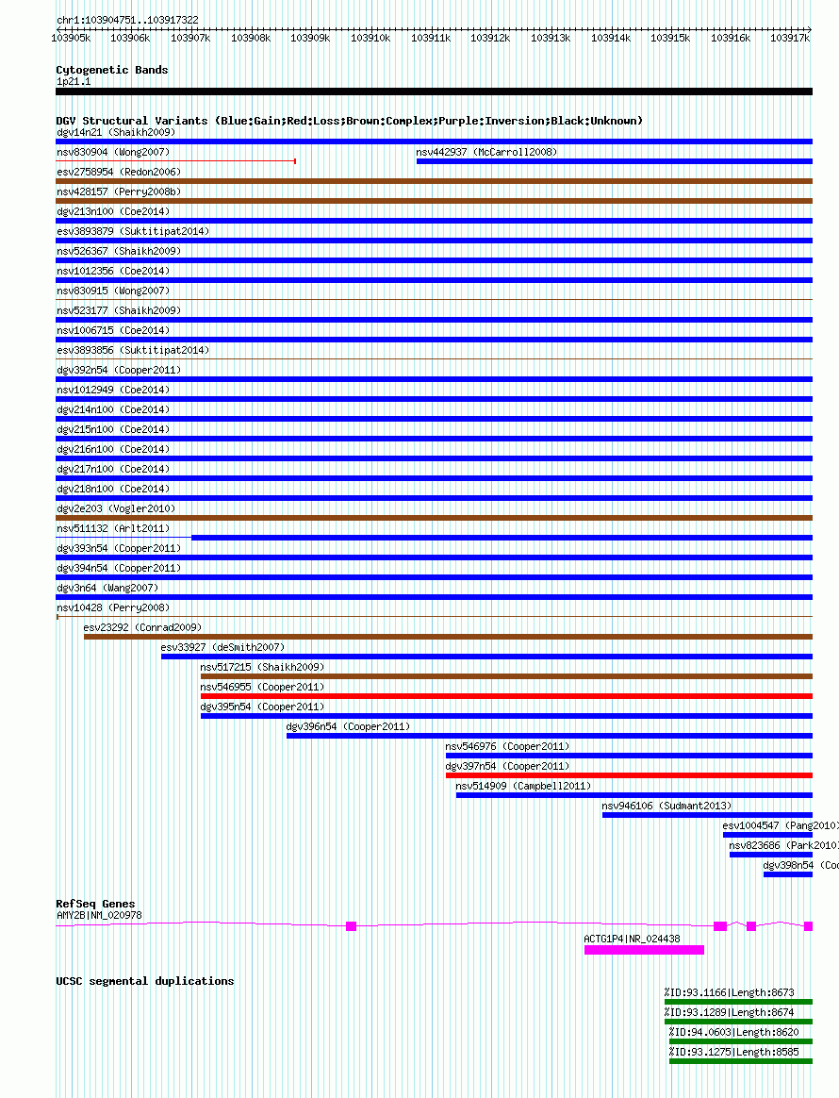The width and height of the screenshot is (839, 1098).
Task: Select the dgv215n100 (Coe2014) label
Action: pos(113,429)
